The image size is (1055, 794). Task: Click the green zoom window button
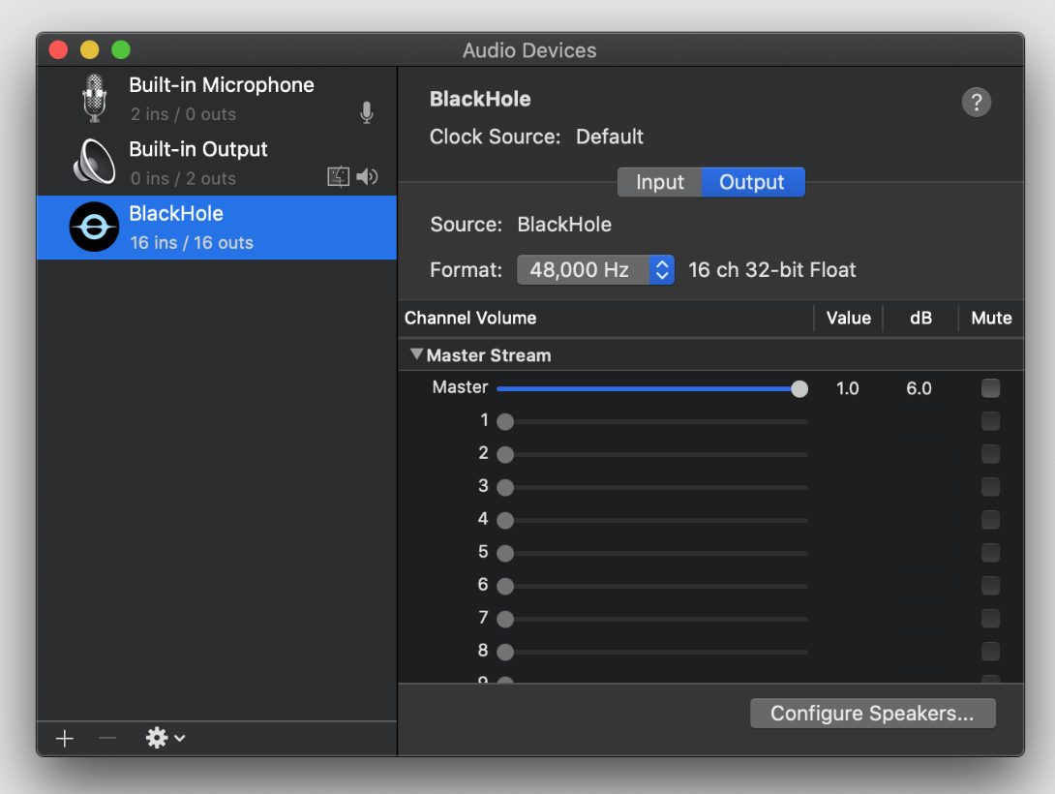pyautogui.click(x=121, y=49)
